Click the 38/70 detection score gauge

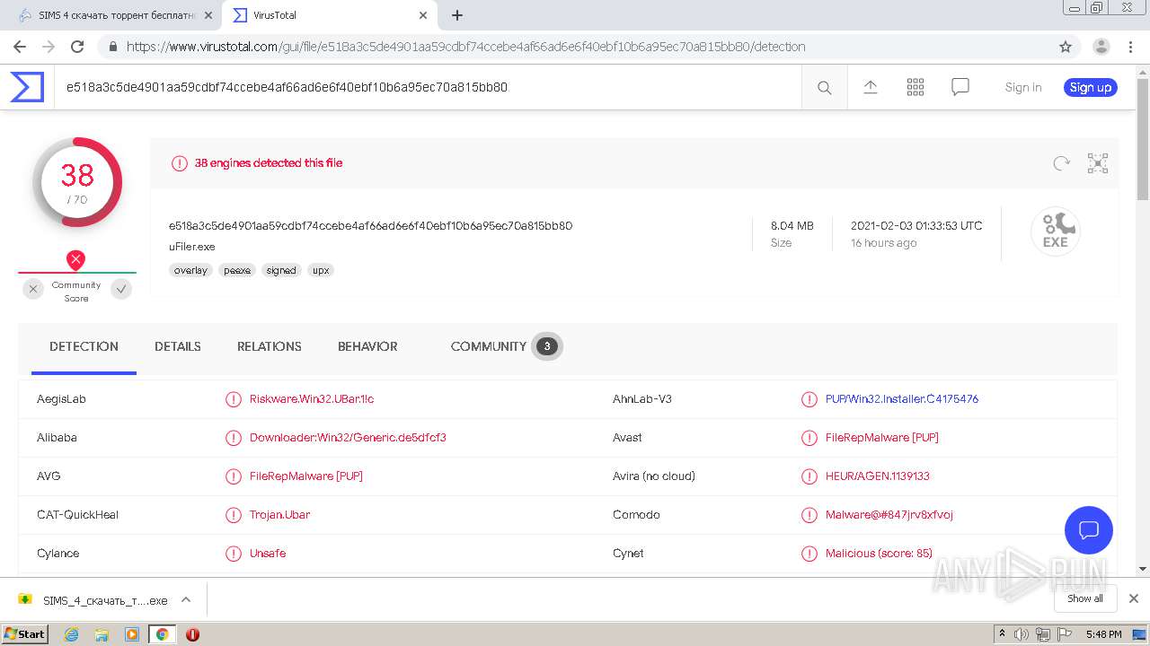(x=77, y=182)
